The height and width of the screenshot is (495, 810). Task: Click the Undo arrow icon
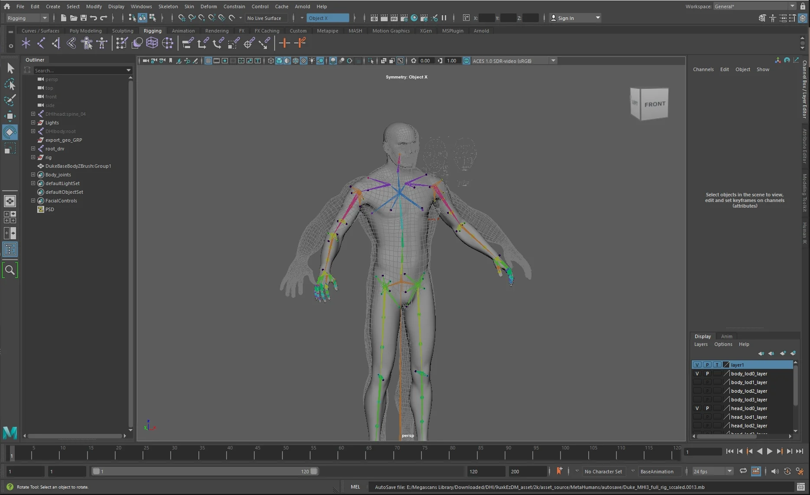click(x=93, y=18)
